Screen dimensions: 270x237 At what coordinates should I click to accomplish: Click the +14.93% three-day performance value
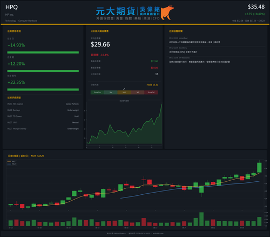point(16,45)
